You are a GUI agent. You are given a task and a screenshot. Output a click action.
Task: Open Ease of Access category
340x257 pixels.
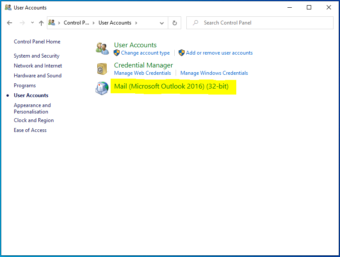(x=30, y=130)
